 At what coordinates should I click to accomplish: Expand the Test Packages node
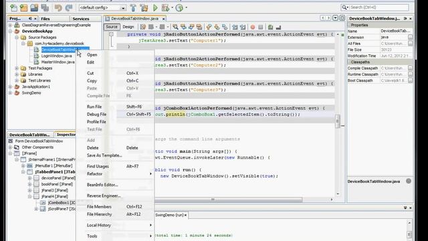pyautogui.click(x=17, y=68)
